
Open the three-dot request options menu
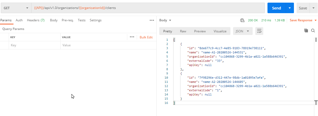pyautogui.click(x=152, y=20)
